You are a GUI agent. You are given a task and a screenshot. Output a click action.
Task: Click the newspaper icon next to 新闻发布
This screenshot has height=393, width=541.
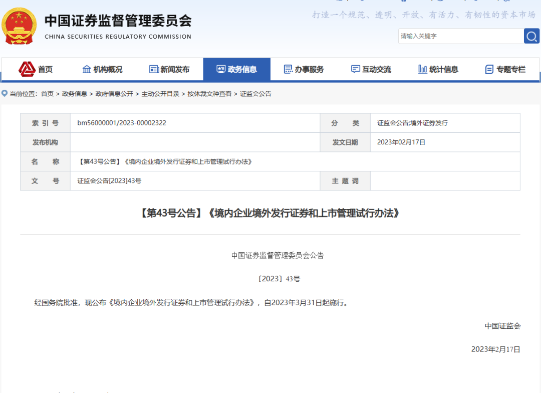pos(154,69)
